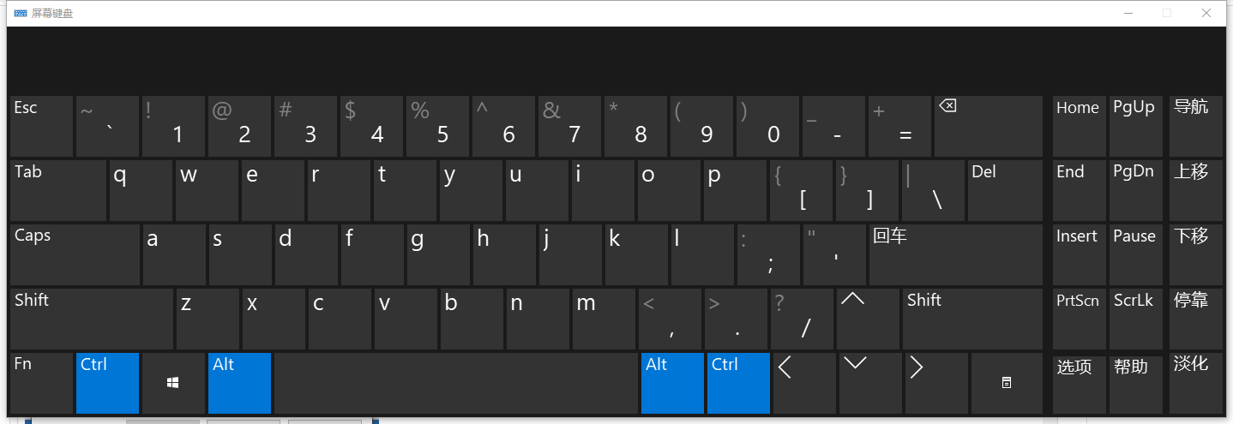Screen dimensions: 1233x424
Task: Release the highlighted left Ctrl key
Action: tap(107, 383)
